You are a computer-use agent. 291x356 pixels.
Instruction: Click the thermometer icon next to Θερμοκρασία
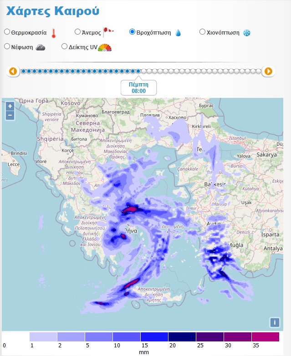(54, 33)
